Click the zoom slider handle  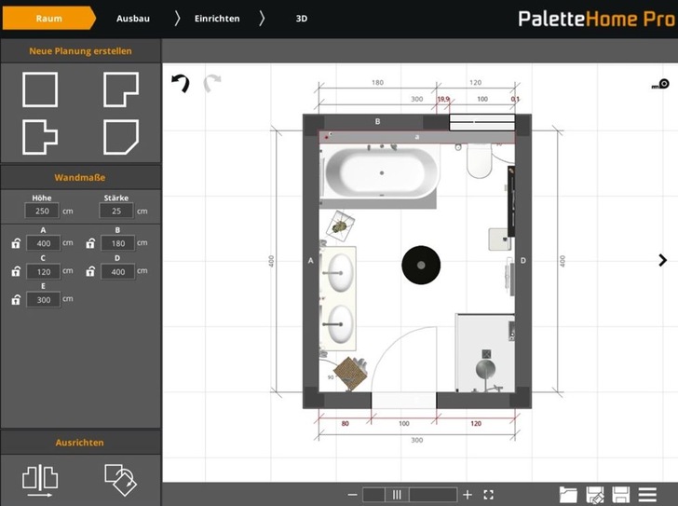coord(397,495)
